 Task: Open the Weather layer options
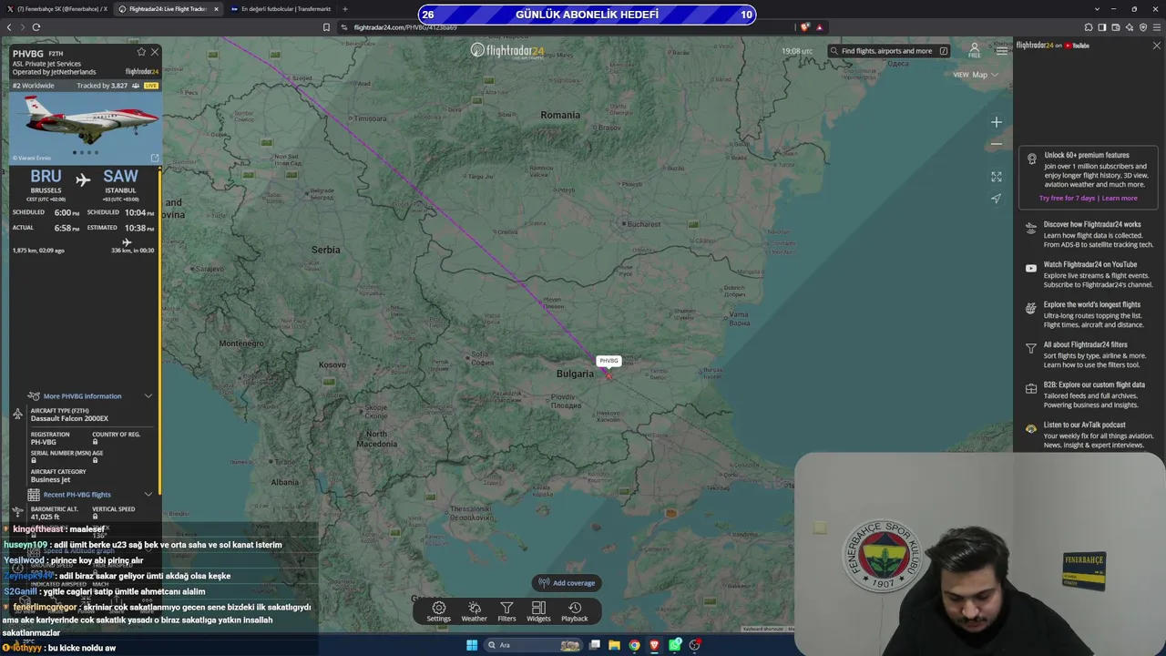474,611
